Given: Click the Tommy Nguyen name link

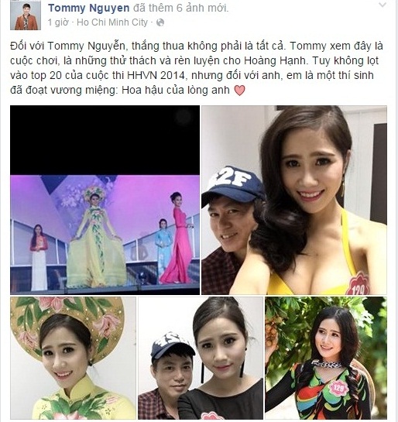Looking at the screenshot, I should (x=89, y=8).
